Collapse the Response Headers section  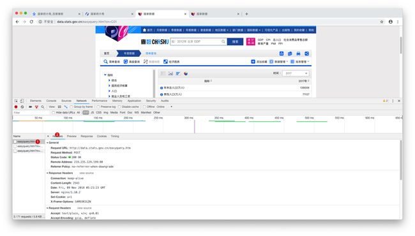pyautogui.click(x=47, y=173)
